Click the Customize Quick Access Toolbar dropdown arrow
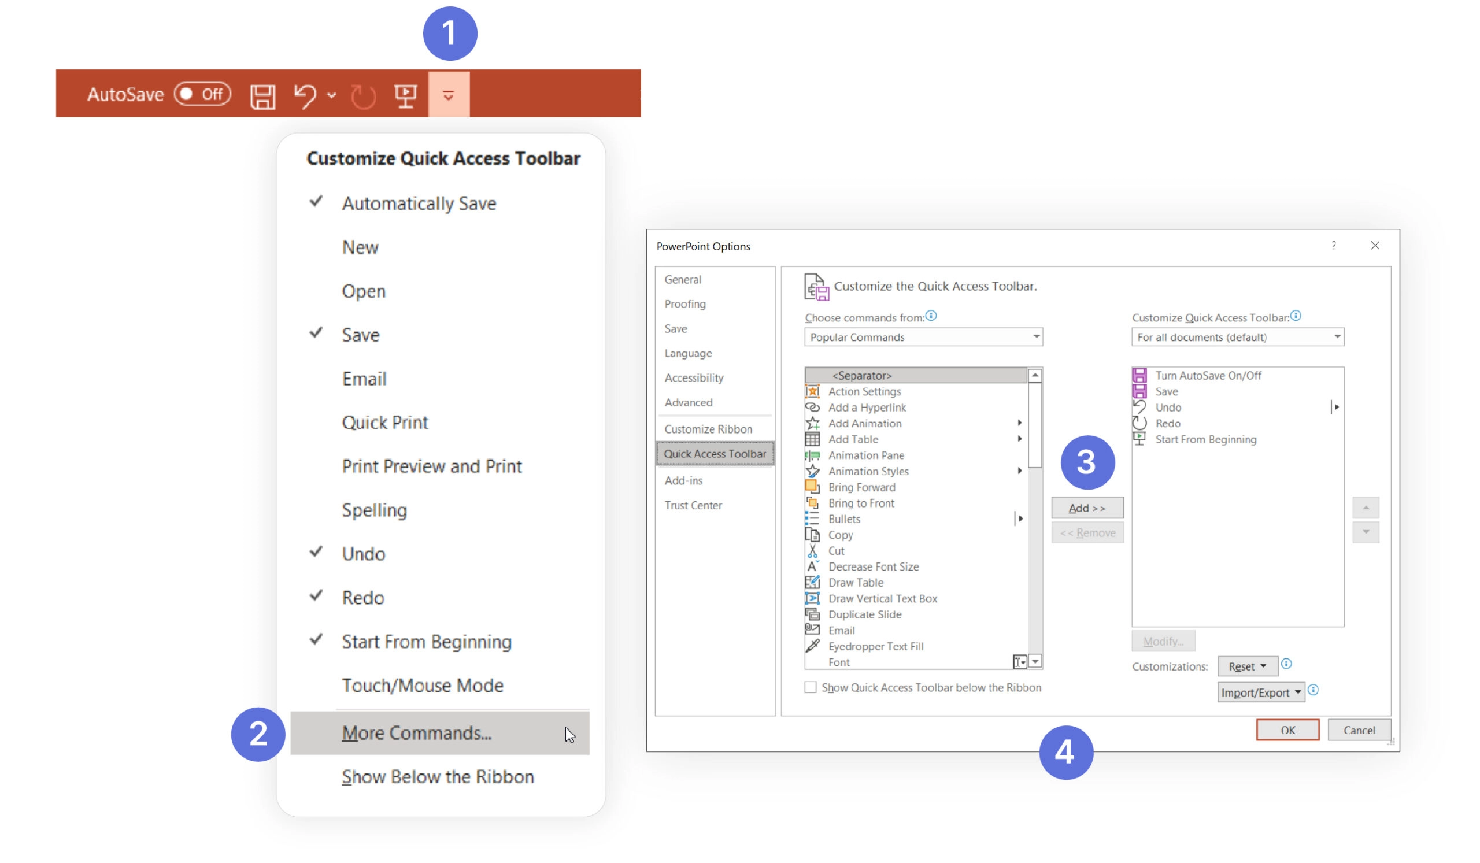This screenshot has height=863, width=1480. 448,94
